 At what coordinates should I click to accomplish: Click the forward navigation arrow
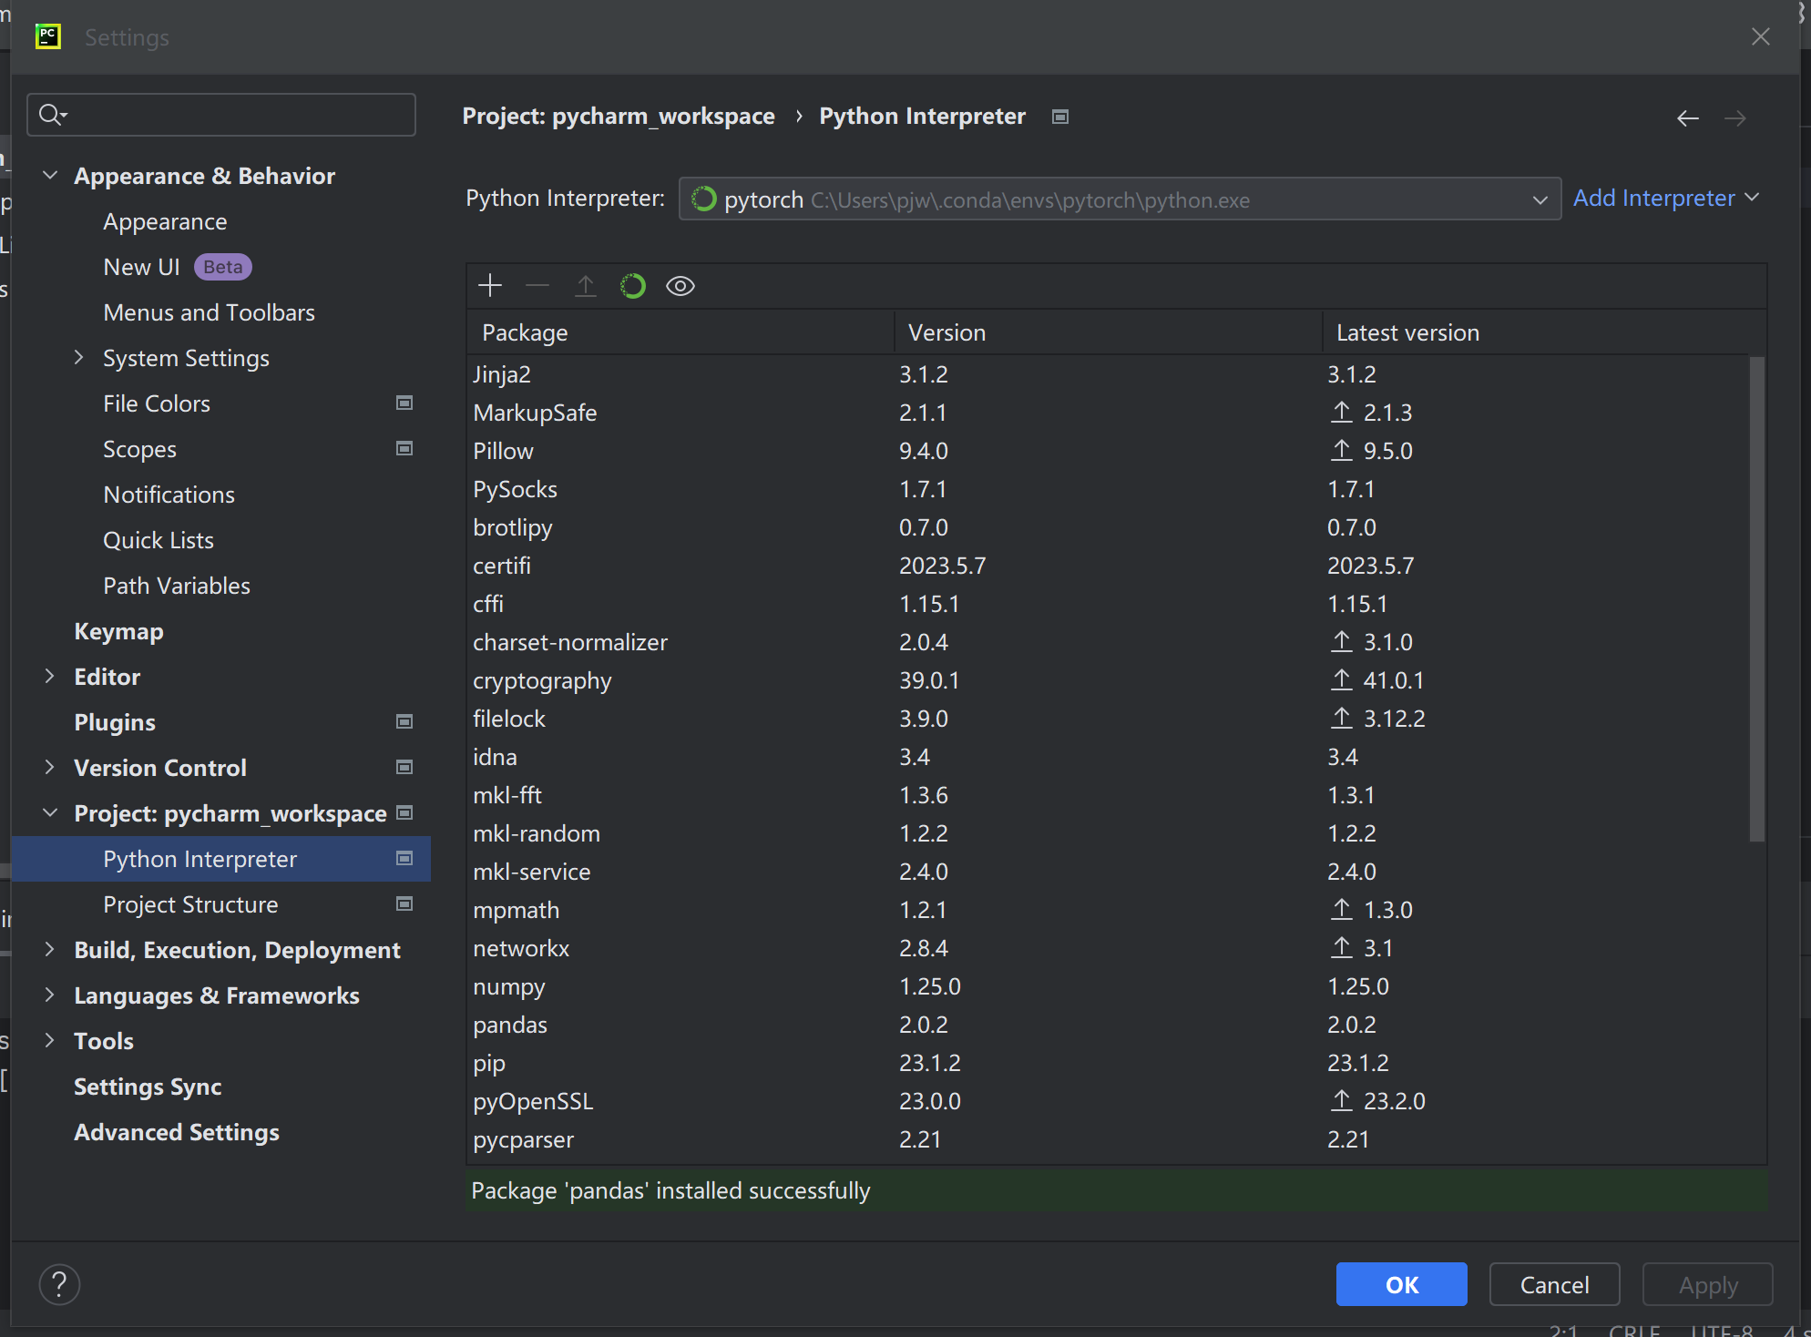coord(1735,118)
